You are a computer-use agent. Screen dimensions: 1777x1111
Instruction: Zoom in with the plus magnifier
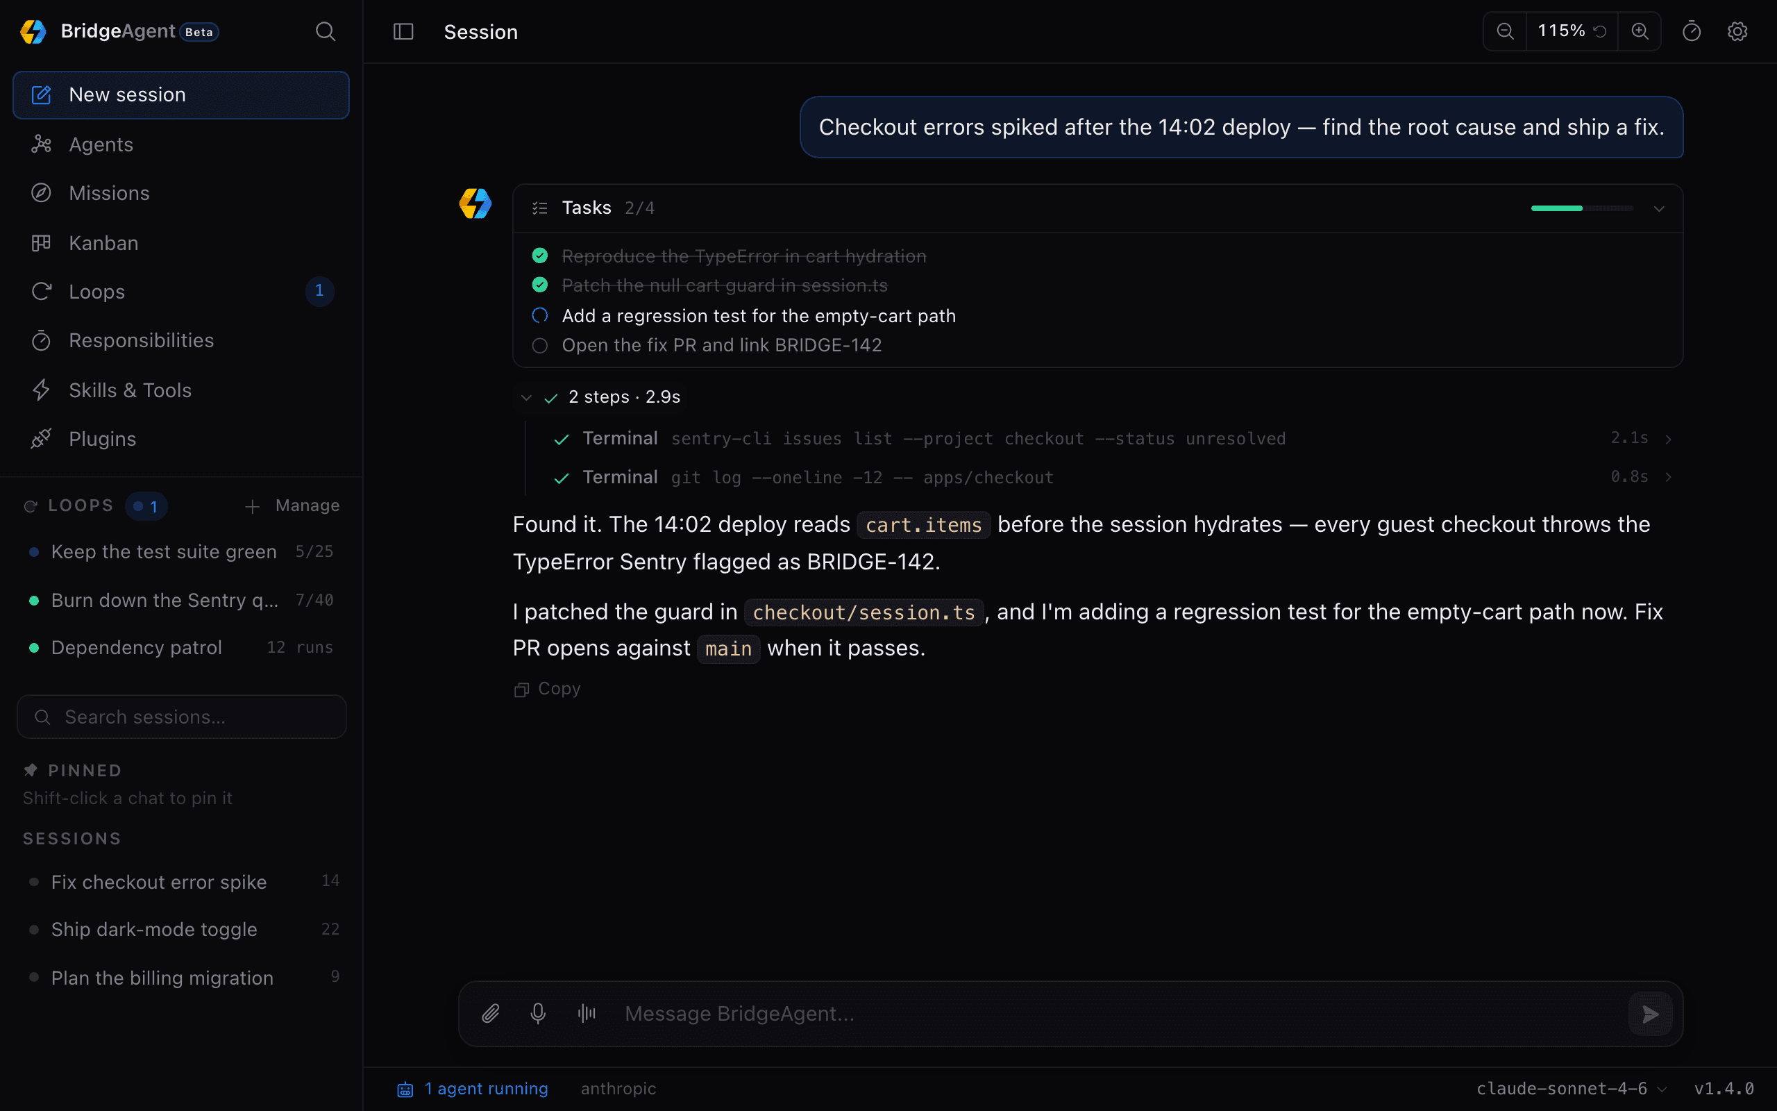(1640, 31)
